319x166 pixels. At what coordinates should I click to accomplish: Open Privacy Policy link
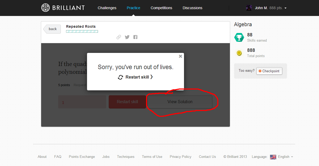[181, 157]
